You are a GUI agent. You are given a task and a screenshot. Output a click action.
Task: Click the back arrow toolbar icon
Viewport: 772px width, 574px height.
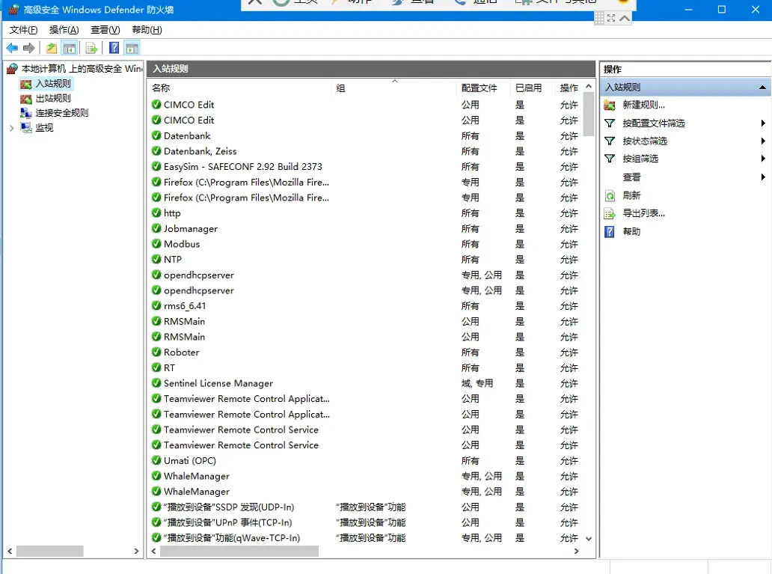click(x=12, y=48)
